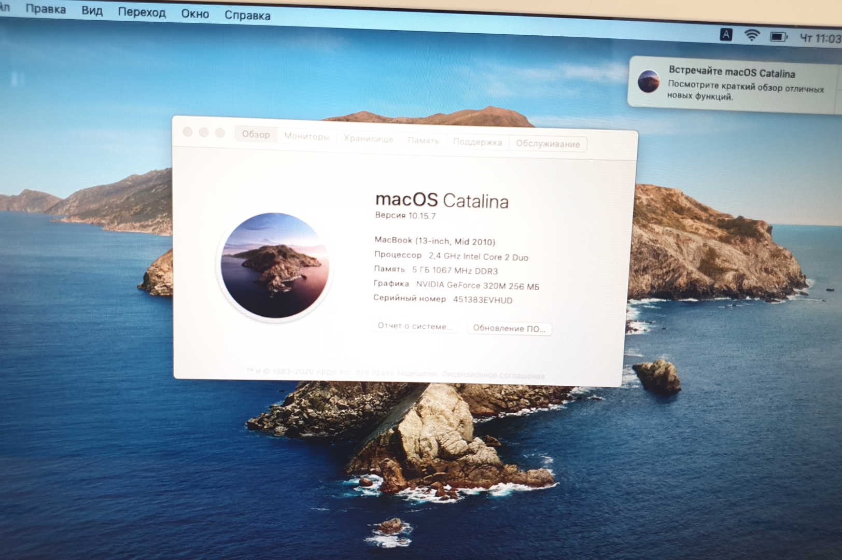
Task: Open the Окно menu
Action: pyautogui.click(x=195, y=14)
